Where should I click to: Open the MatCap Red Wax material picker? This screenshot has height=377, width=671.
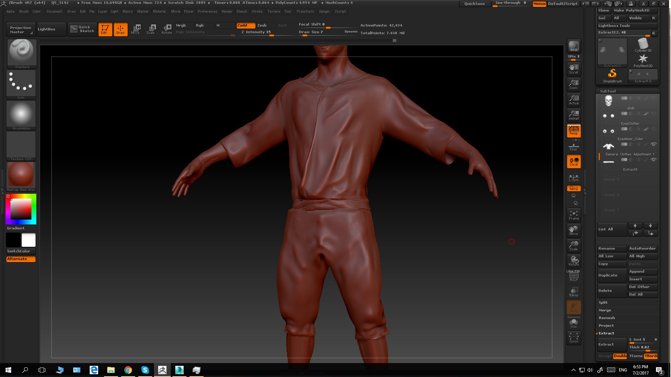point(21,176)
